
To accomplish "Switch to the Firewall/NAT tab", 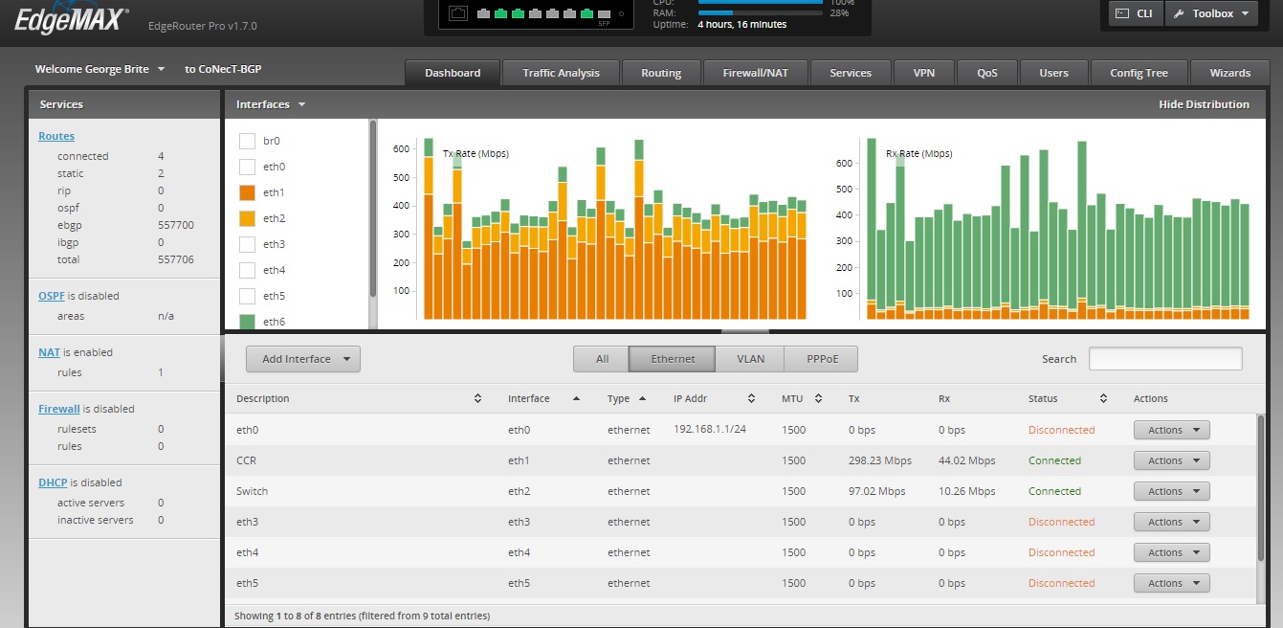I will point(755,73).
